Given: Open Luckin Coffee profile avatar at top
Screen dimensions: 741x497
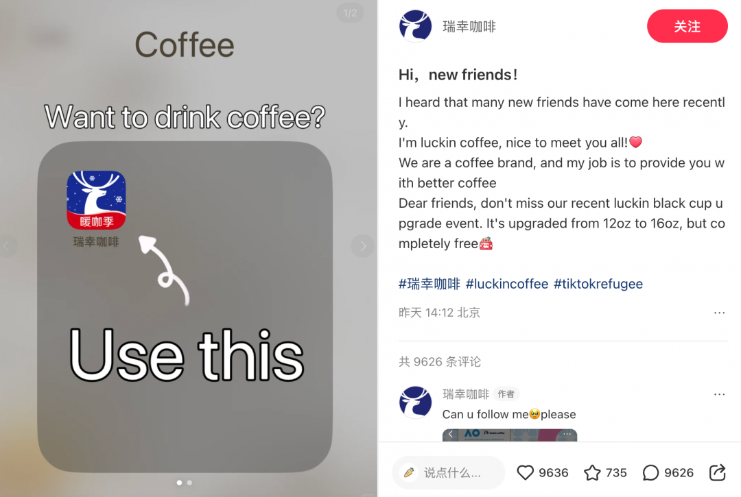Looking at the screenshot, I should click(415, 26).
